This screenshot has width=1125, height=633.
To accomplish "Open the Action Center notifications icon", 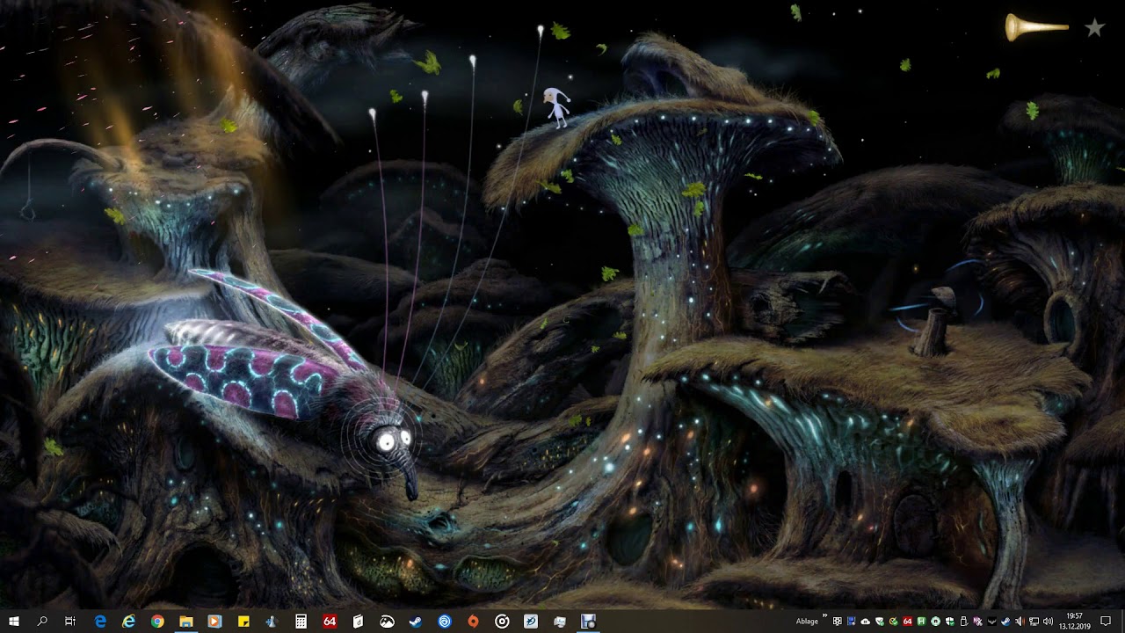I will point(1106,622).
